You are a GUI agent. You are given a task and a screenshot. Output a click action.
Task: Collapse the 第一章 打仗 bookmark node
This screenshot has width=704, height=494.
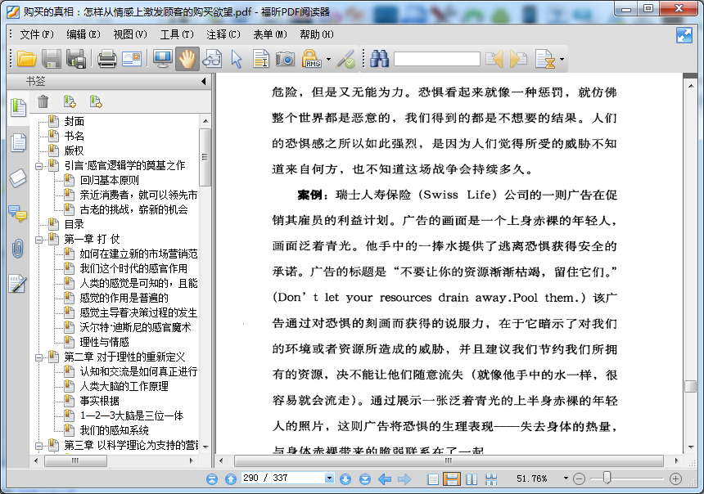click(x=39, y=240)
